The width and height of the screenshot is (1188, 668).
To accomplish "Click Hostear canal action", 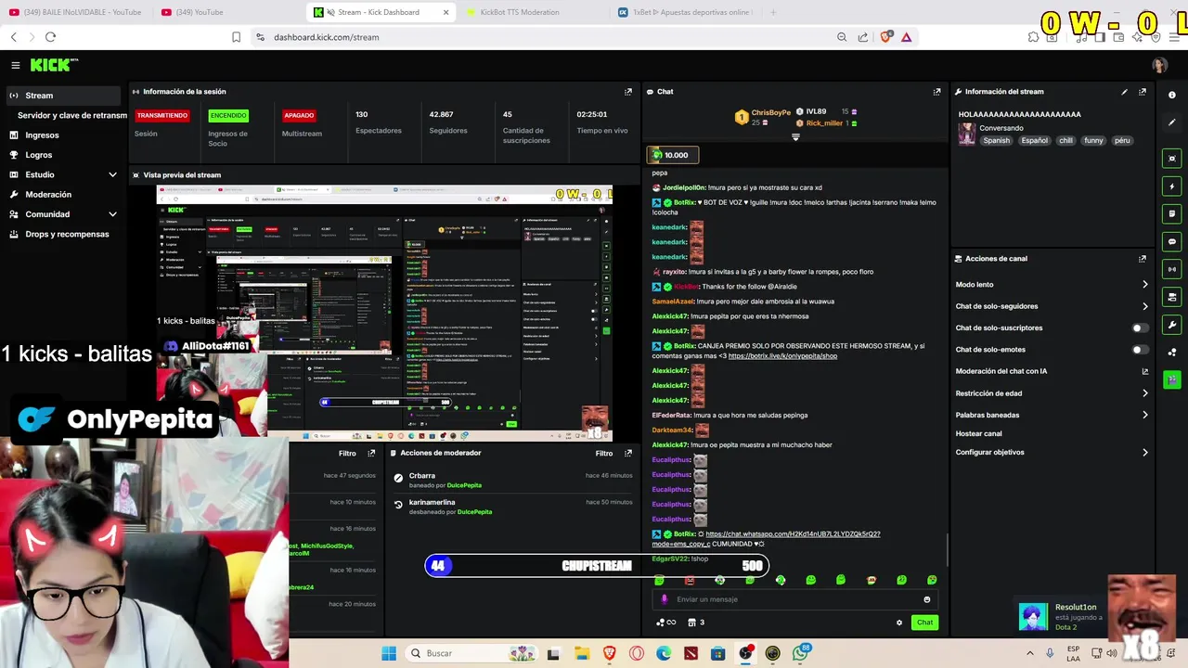I will (978, 433).
